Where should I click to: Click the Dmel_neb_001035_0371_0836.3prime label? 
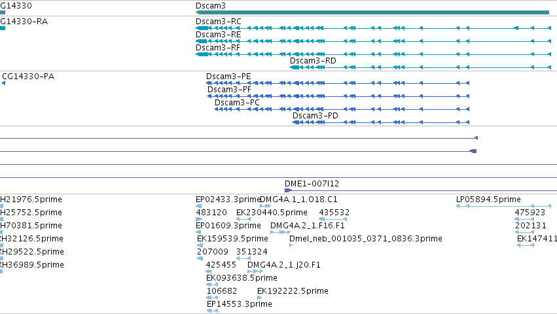pyautogui.click(x=366, y=239)
